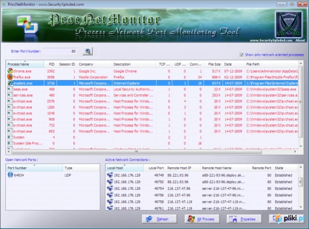309x229 pixels.
Task: Sort connections by Local Port column
Action: pyautogui.click(x=154, y=168)
